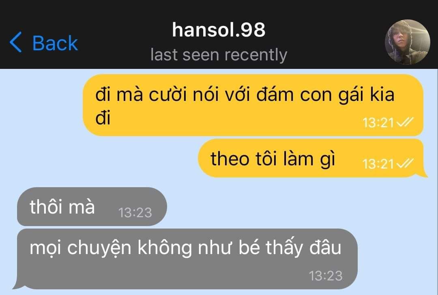Select the message 'đi mà cười nói với đám con gái kia đi'
This screenshot has width=438, height=295.
pyautogui.click(x=253, y=105)
